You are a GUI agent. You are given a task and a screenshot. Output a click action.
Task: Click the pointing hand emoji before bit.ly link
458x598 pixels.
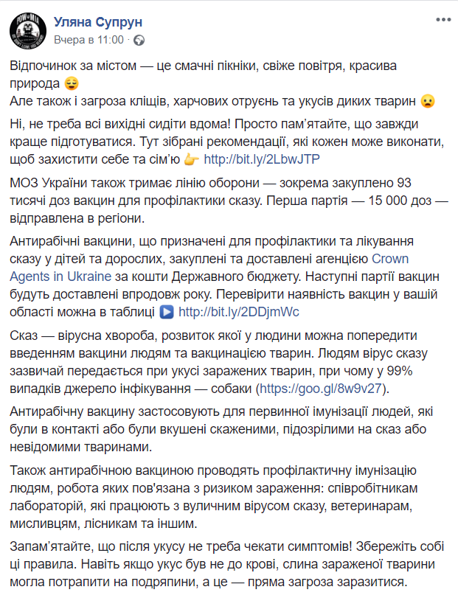pos(191,159)
